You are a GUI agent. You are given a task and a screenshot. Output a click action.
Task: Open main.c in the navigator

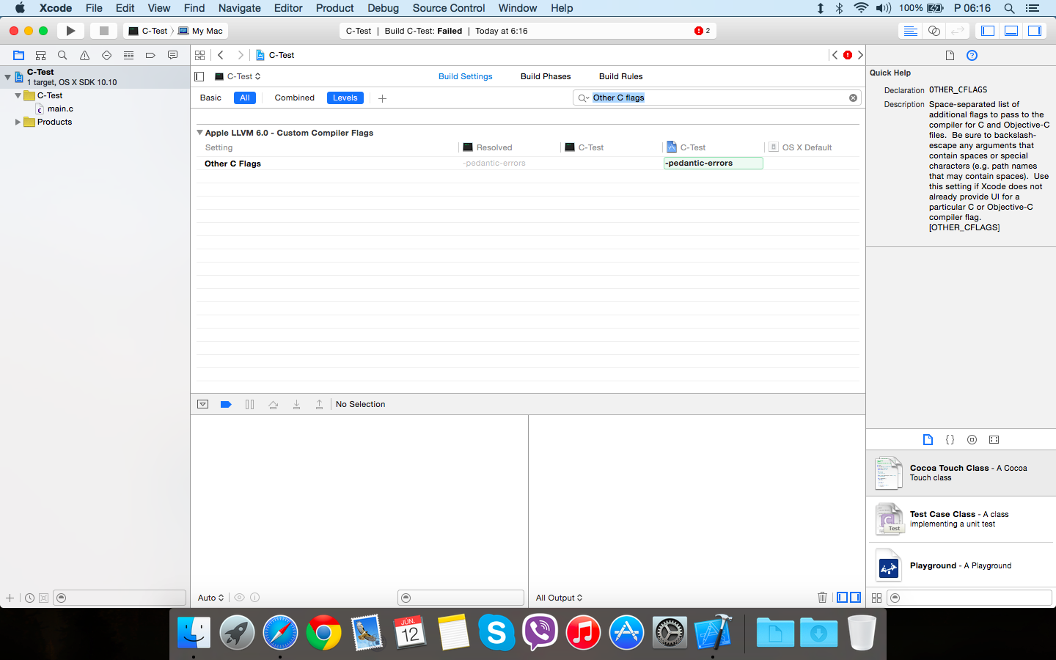coord(60,109)
